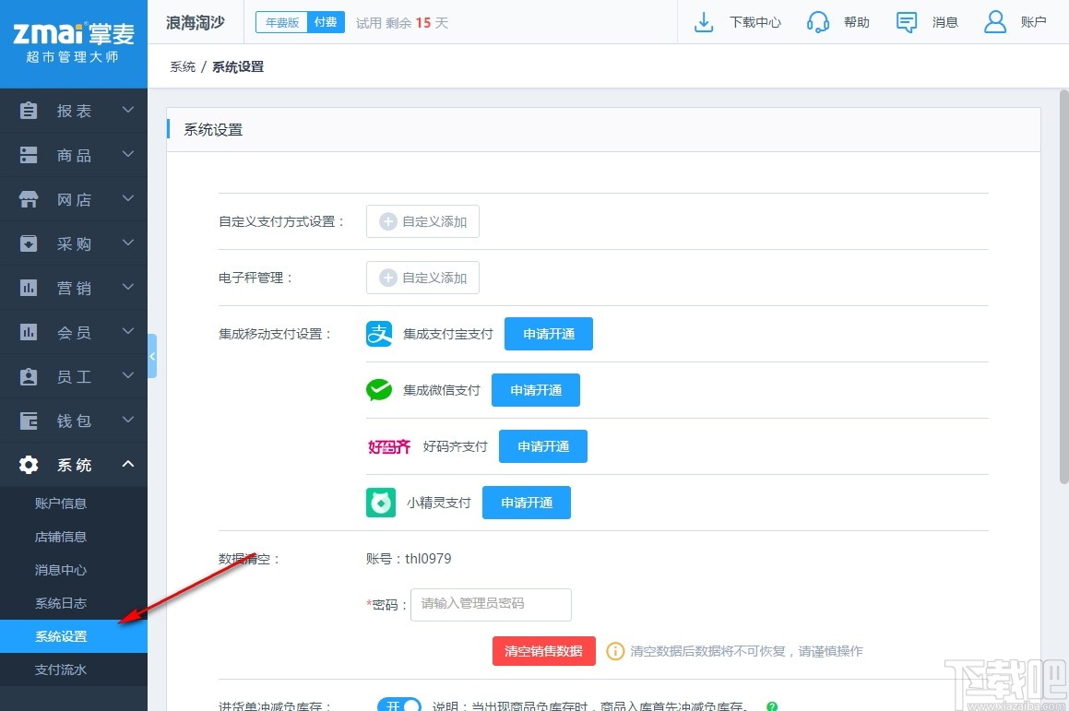Click the 报表 sidebar icon
The width and height of the screenshot is (1069, 711).
coord(29,111)
